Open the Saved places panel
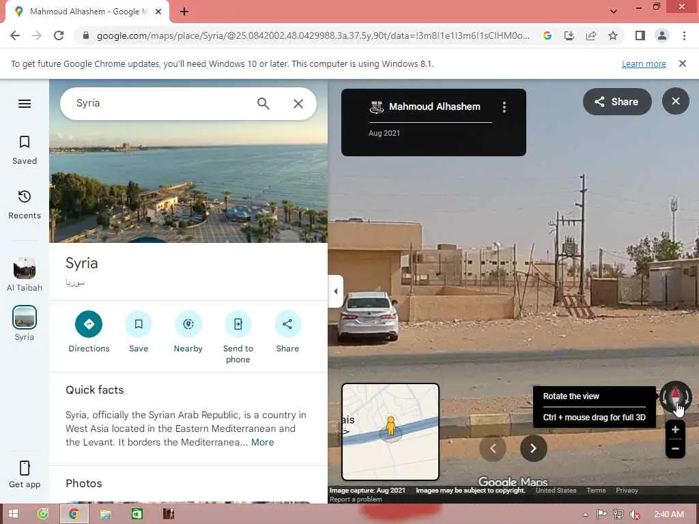 (25, 150)
